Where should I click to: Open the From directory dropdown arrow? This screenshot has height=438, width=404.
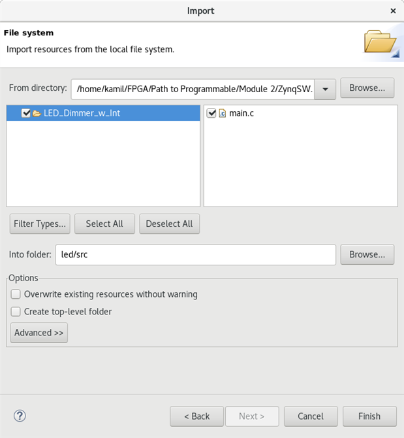pyautogui.click(x=325, y=88)
